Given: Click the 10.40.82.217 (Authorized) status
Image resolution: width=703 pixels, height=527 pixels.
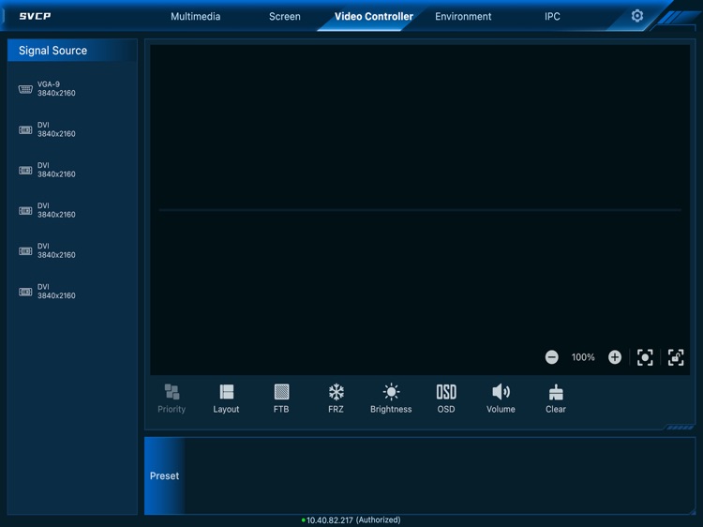Looking at the screenshot, I should tap(353, 520).
